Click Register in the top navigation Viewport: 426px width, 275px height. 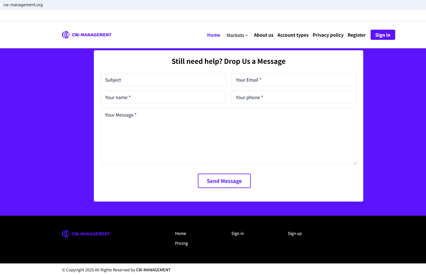[356, 35]
